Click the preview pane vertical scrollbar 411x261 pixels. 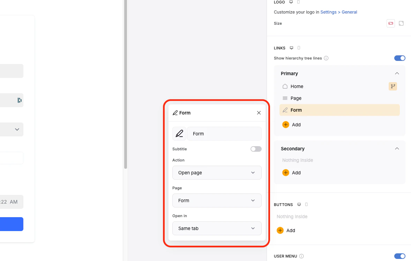point(126,84)
